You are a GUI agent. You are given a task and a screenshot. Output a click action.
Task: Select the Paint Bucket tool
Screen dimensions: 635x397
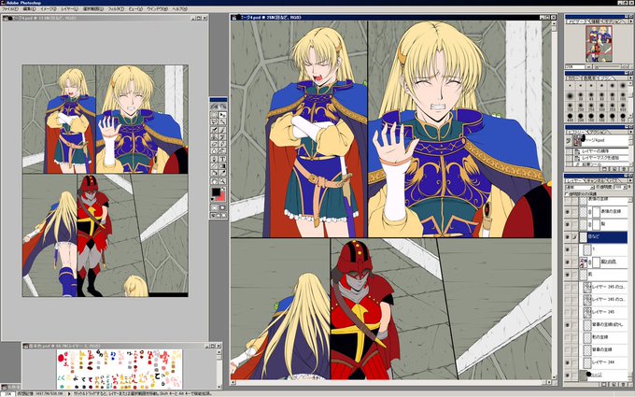tap(214, 173)
